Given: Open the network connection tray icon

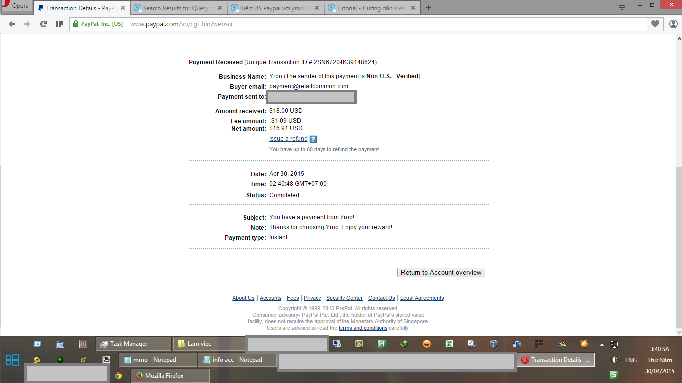Looking at the screenshot, I should tap(614, 344).
